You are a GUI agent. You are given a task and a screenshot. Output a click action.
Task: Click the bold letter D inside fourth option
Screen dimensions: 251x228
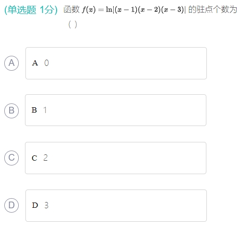[35, 205]
